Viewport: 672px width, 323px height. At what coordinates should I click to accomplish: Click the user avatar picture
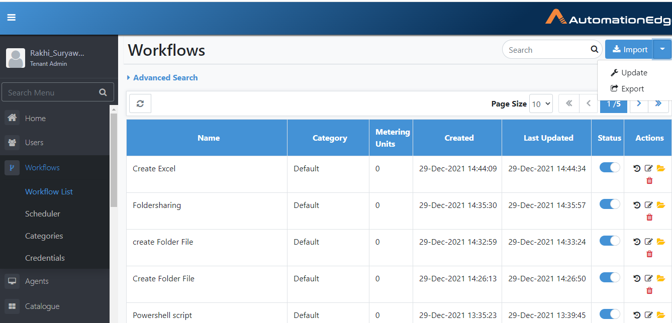16,58
